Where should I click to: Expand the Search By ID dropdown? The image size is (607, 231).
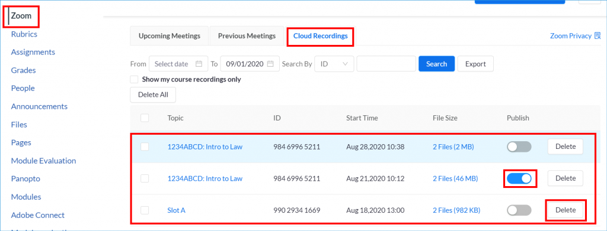click(x=334, y=64)
